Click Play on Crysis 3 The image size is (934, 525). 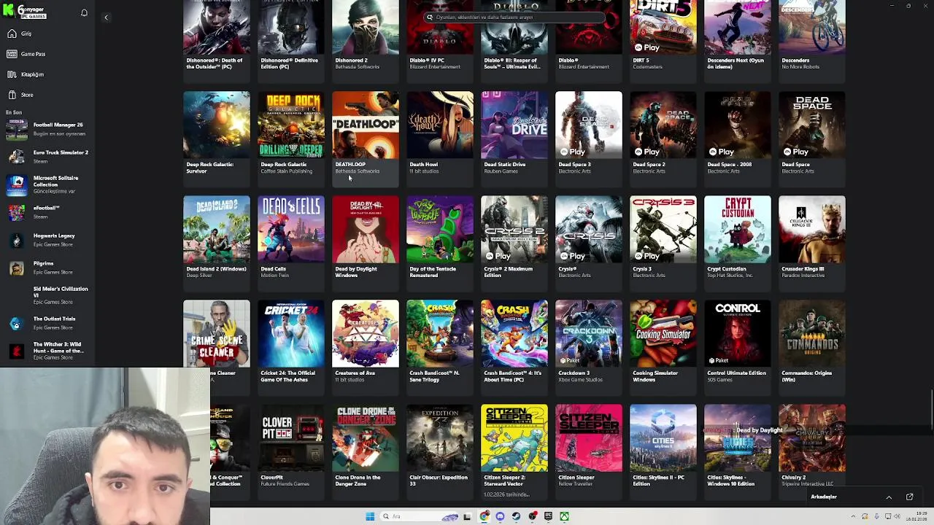click(647, 256)
